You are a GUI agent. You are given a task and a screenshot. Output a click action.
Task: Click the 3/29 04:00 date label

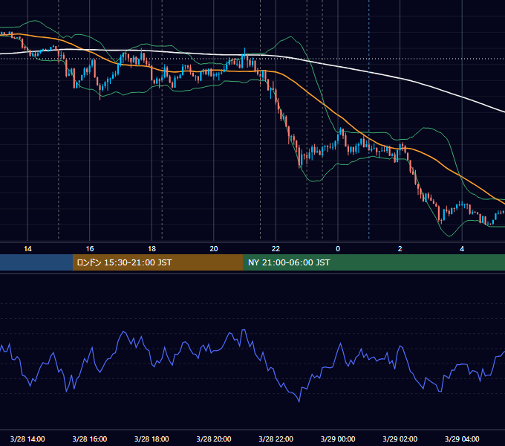(x=462, y=439)
